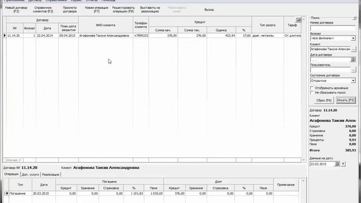361x203 pixels.
Task: Click percent cell 17,60
Action: 244,36
